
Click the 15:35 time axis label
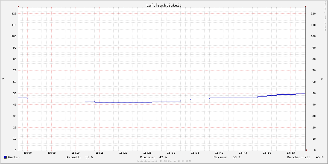tap(195, 153)
